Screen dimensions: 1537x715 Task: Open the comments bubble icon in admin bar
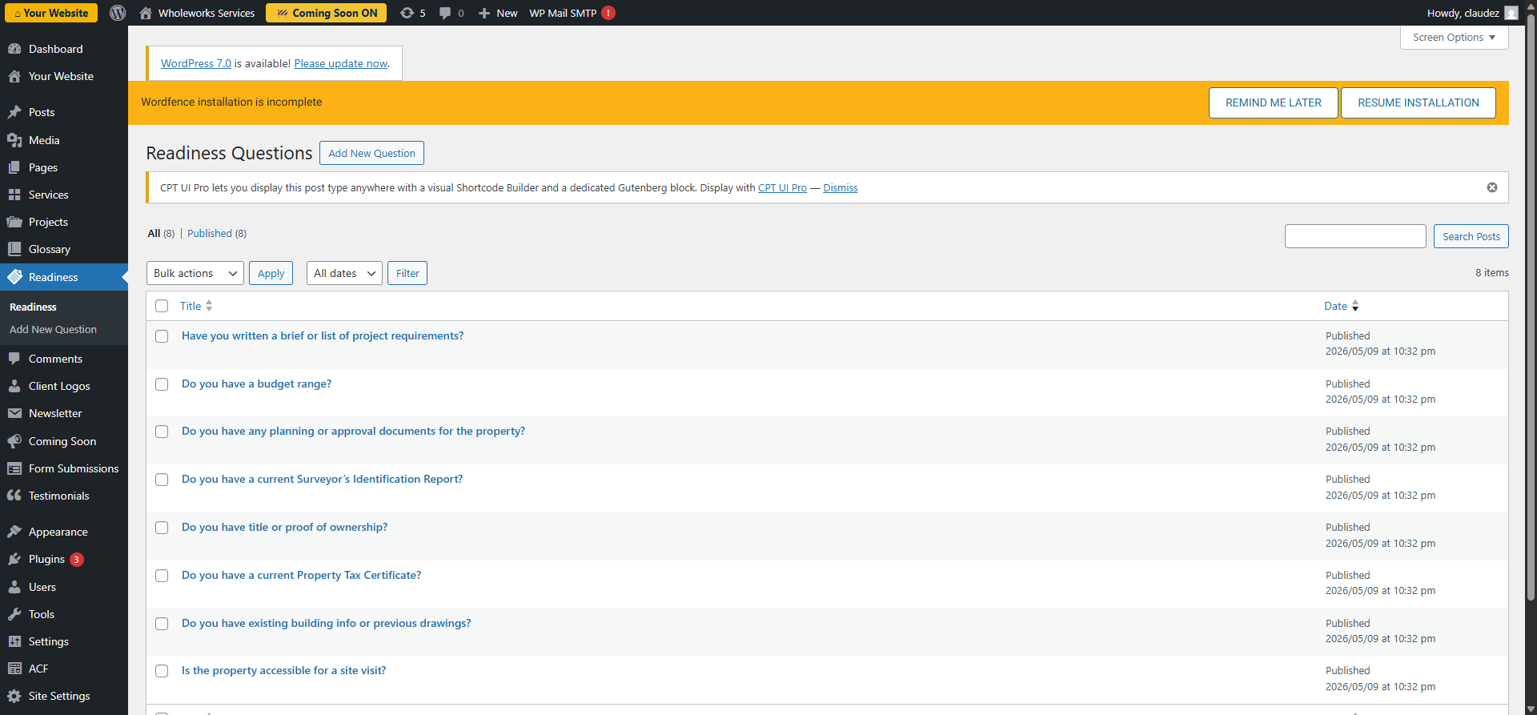coord(445,13)
